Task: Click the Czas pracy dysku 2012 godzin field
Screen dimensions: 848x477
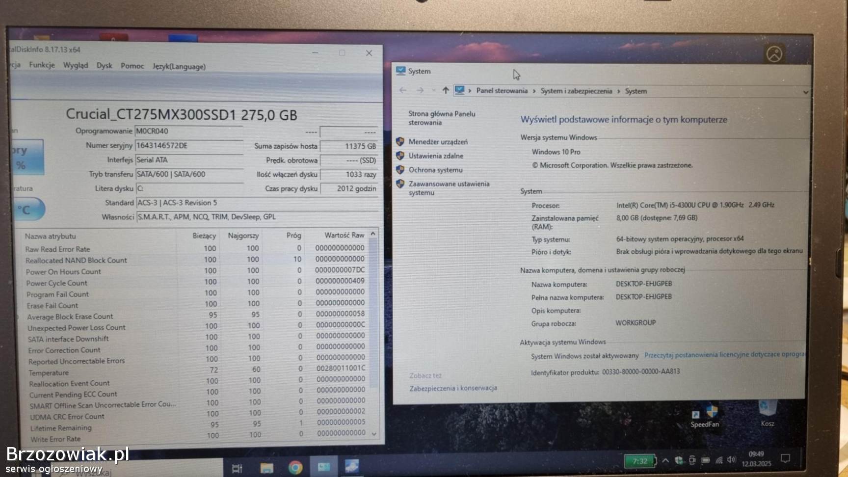Action: pyautogui.click(x=349, y=188)
